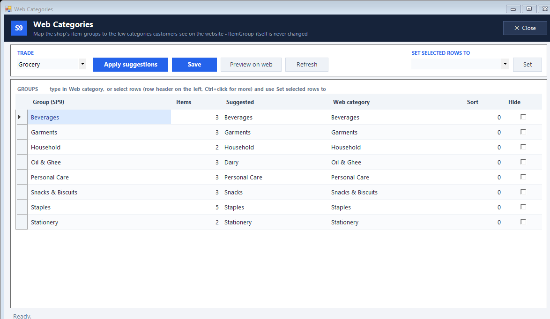Select Oil & Ghee row via row header
Image resolution: width=550 pixels, height=319 pixels.
click(x=22, y=162)
